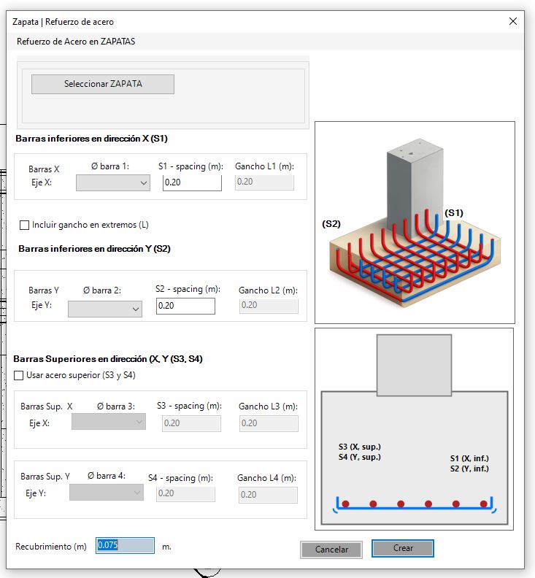Focus the S1 - spacing input field
Viewport: 535px width, 578px height.
[192, 182]
